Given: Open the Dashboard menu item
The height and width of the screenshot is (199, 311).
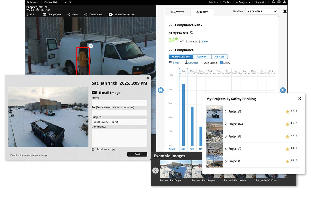Looking at the screenshot, I should (32, 2).
